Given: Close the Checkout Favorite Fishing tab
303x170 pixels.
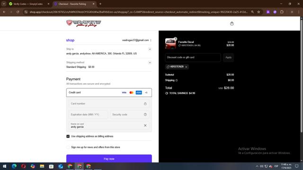Looking at the screenshot, I should point(94,4).
